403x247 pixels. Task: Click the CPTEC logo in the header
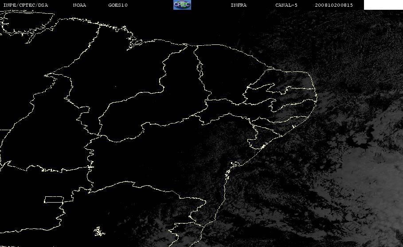point(182,5)
